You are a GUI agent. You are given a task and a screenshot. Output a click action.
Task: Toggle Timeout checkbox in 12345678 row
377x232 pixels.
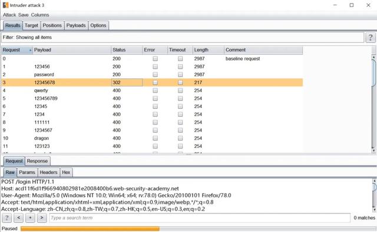click(180, 82)
